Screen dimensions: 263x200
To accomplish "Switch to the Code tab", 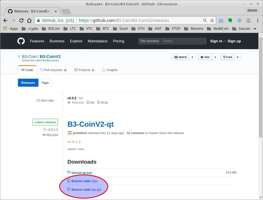I will (27, 70).
